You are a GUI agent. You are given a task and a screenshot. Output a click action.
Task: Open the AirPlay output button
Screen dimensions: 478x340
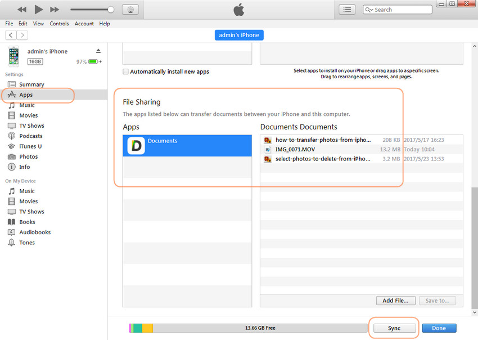point(130,10)
